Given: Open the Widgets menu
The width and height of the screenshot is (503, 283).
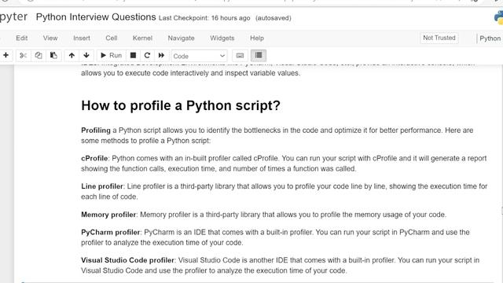Looking at the screenshot, I should point(222,38).
